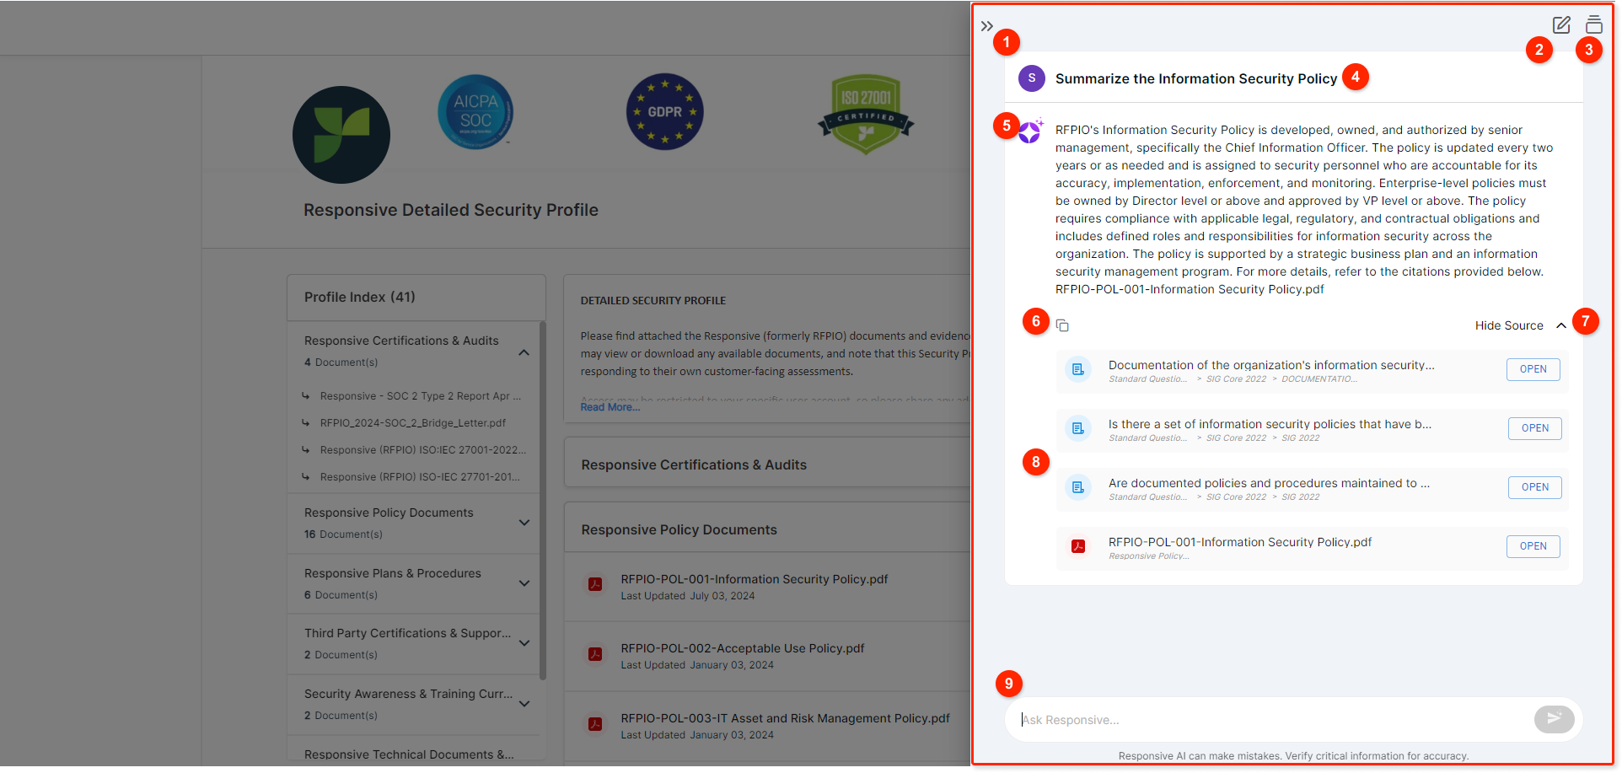Expand Third Party Certifications & Support section
The image size is (1622, 773).
524,643
